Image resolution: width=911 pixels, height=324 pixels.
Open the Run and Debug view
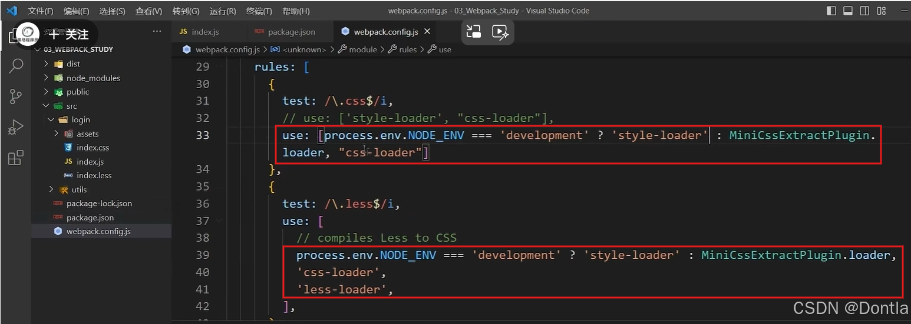[x=16, y=127]
